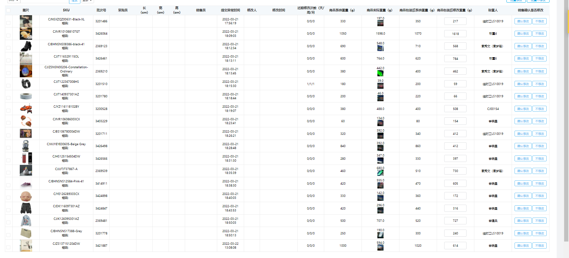Click the recent modification count 1/1/1
The width and height of the screenshot is (569, 258).
coord(311,84)
